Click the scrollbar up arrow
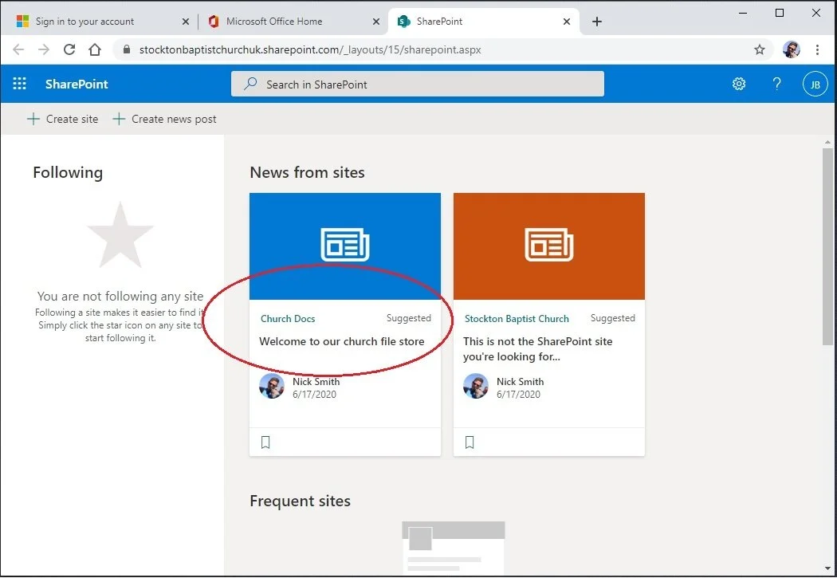 [827, 142]
